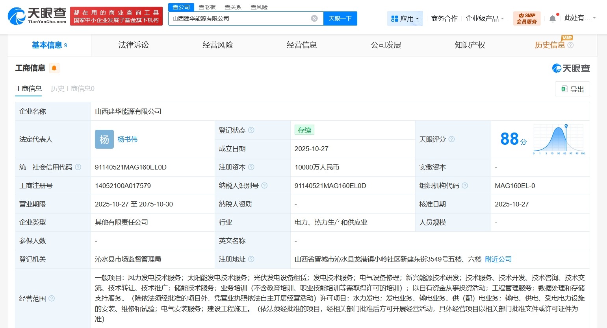Viewport: 607px width, 328px height.
Task: Open the 应用 dropdown menu
Action: (407, 18)
